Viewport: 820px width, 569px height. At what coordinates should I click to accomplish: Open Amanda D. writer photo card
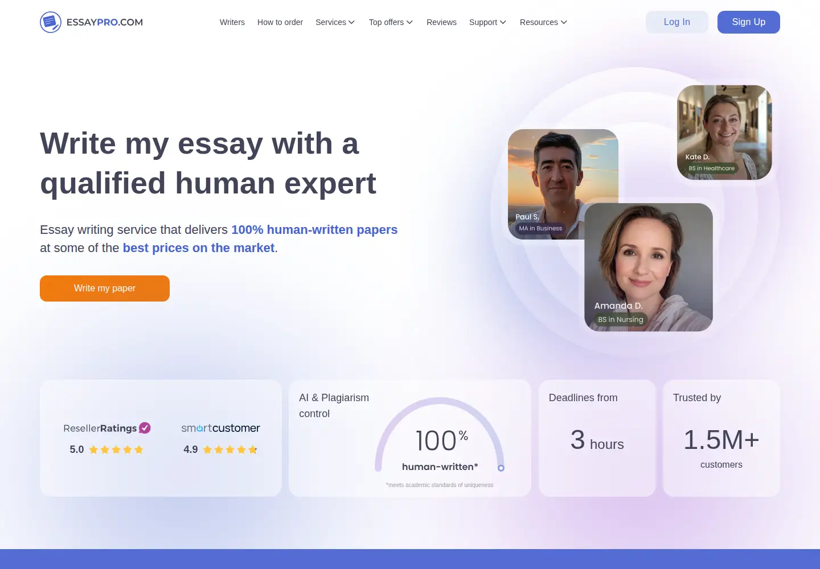pyautogui.click(x=649, y=267)
